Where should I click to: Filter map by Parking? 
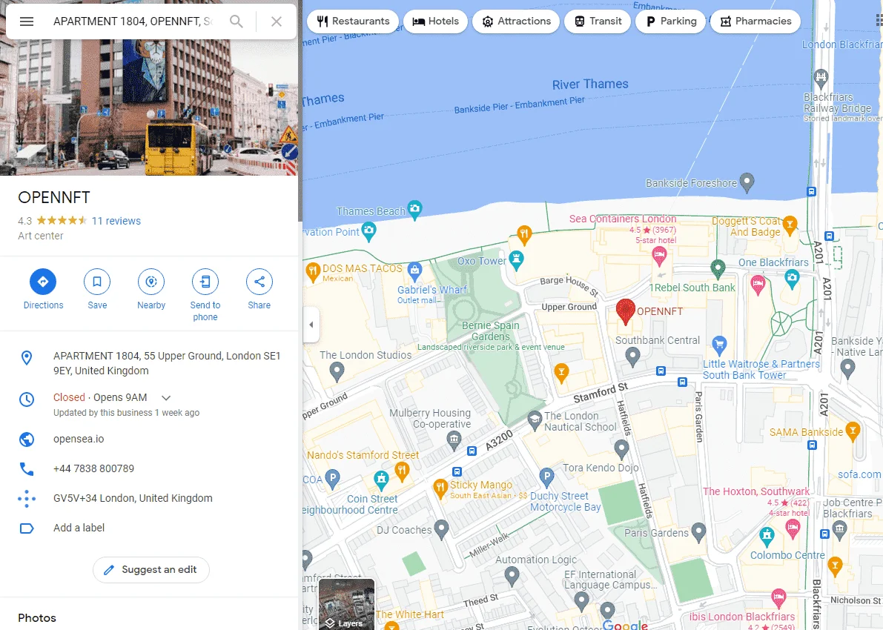click(x=670, y=21)
